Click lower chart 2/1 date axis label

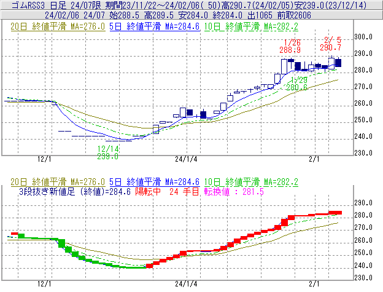(x=314, y=284)
